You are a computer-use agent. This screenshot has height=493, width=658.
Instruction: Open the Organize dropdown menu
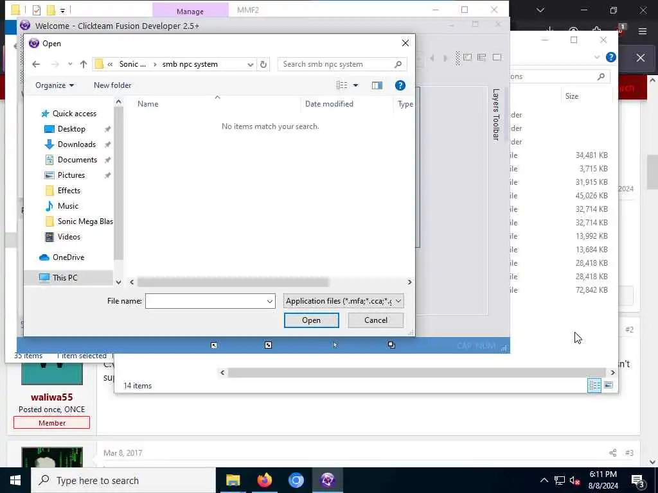click(x=55, y=85)
